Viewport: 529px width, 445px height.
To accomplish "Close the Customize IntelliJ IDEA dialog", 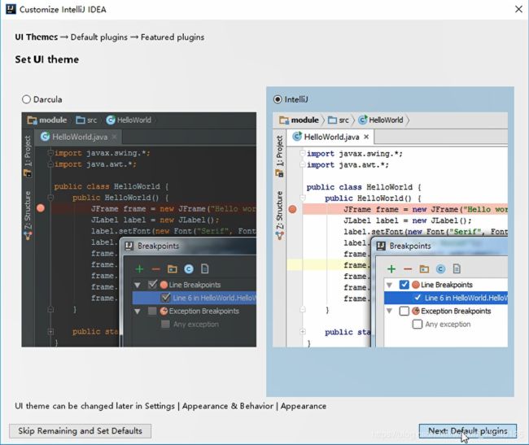I will coord(518,9).
